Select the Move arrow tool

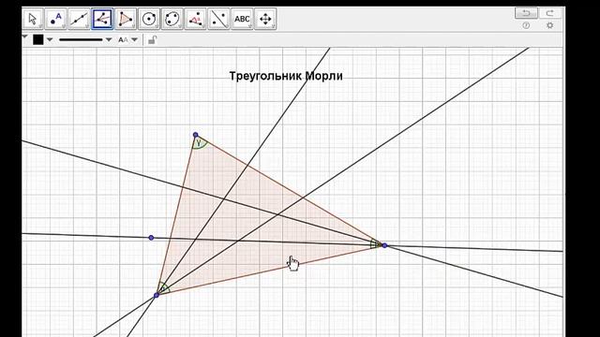pyautogui.click(x=33, y=19)
